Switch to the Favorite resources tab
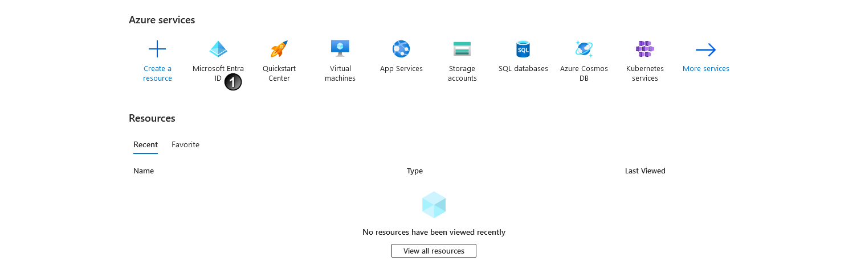 click(185, 145)
